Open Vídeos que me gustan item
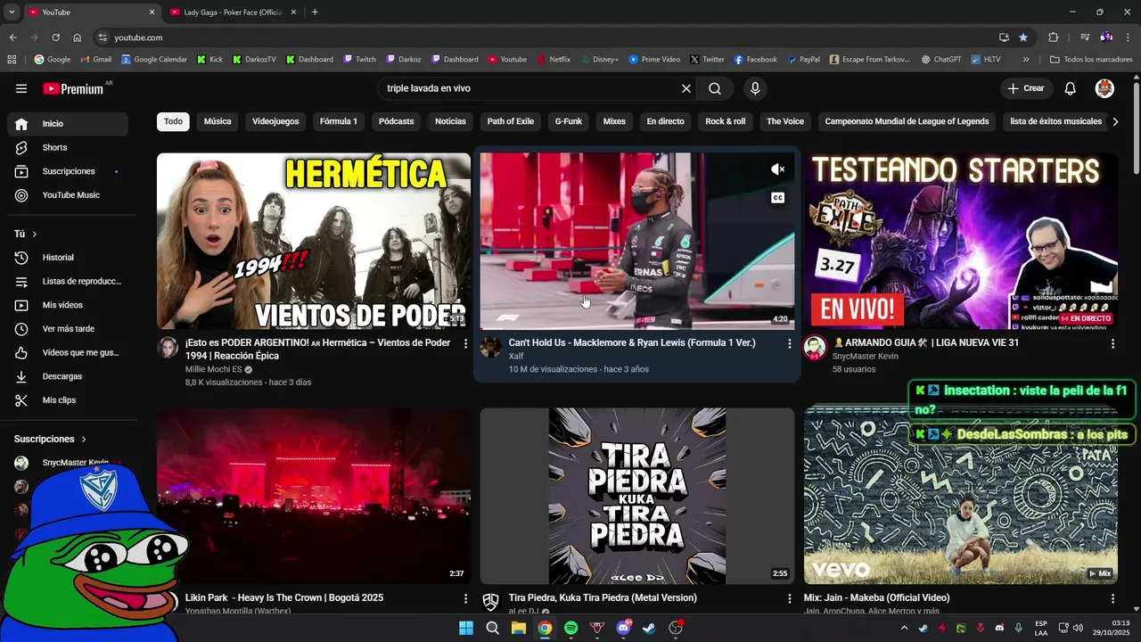The height and width of the screenshot is (642, 1141). click(x=68, y=352)
